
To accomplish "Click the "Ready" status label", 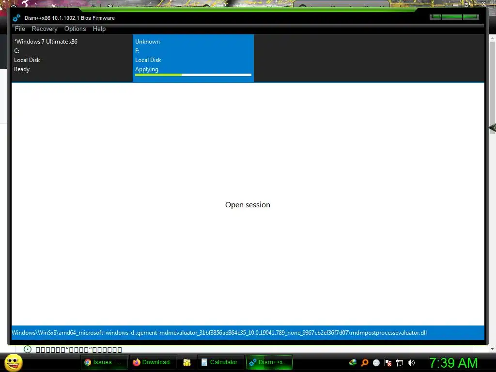I will click(x=22, y=69).
